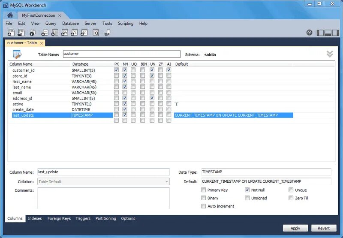Create a new stored procedure icon
This screenshot has height=238, width=343.
click(74, 33)
